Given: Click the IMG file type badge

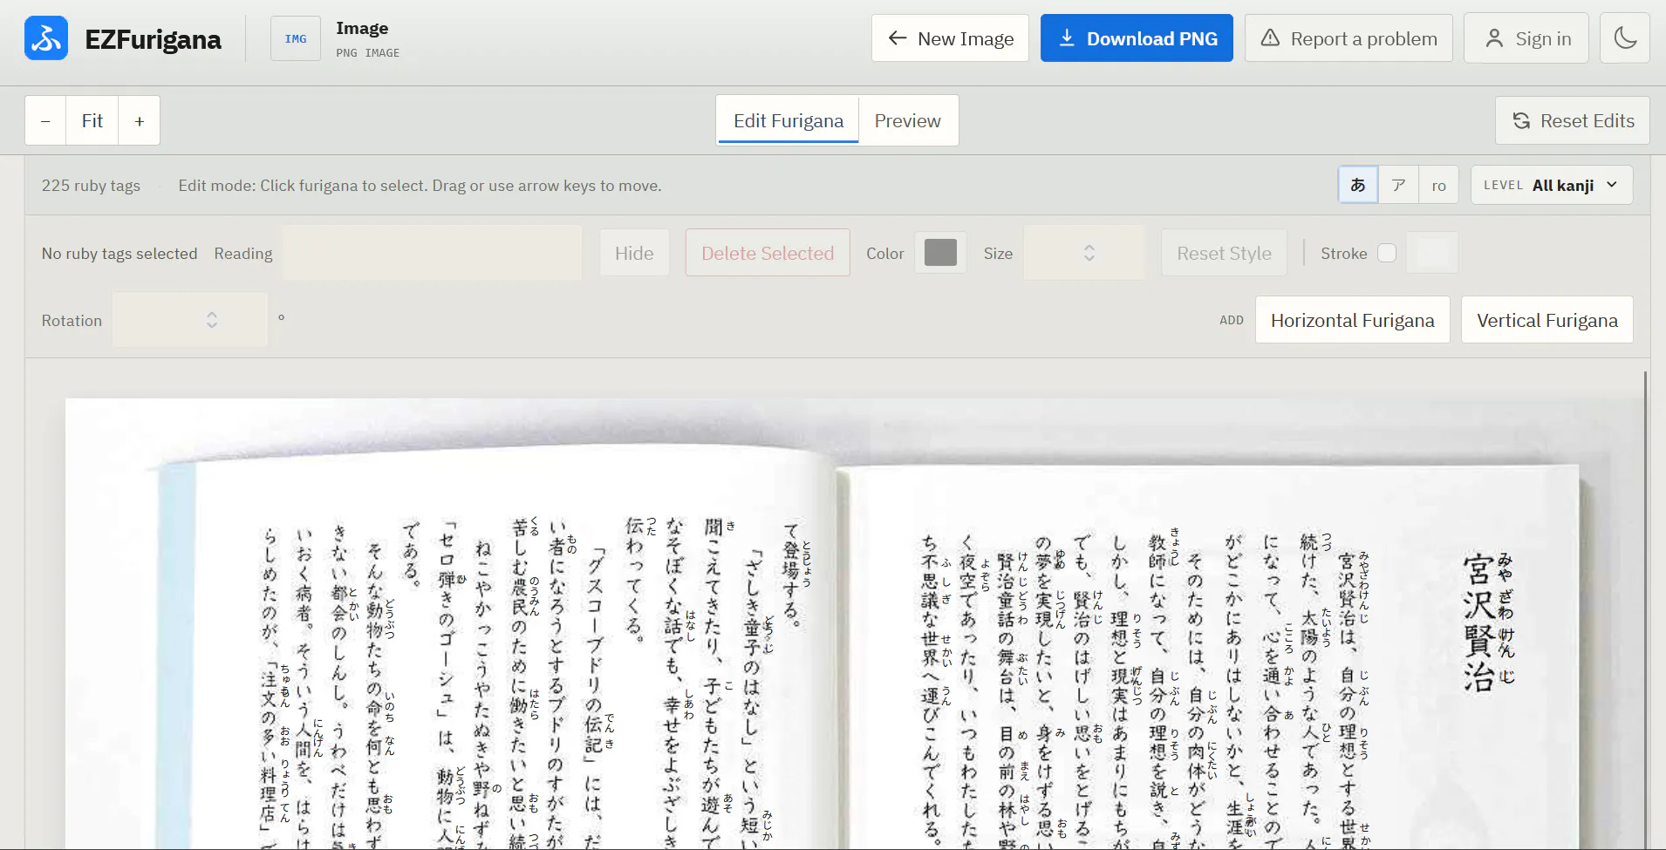Looking at the screenshot, I should (296, 38).
